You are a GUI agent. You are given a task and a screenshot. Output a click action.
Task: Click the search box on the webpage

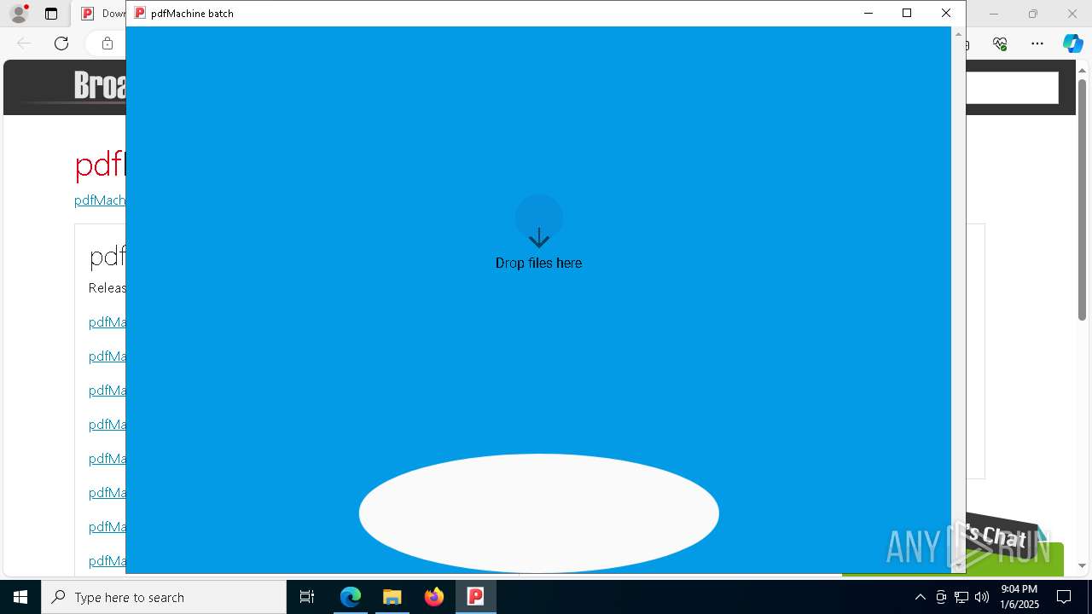point(1012,88)
